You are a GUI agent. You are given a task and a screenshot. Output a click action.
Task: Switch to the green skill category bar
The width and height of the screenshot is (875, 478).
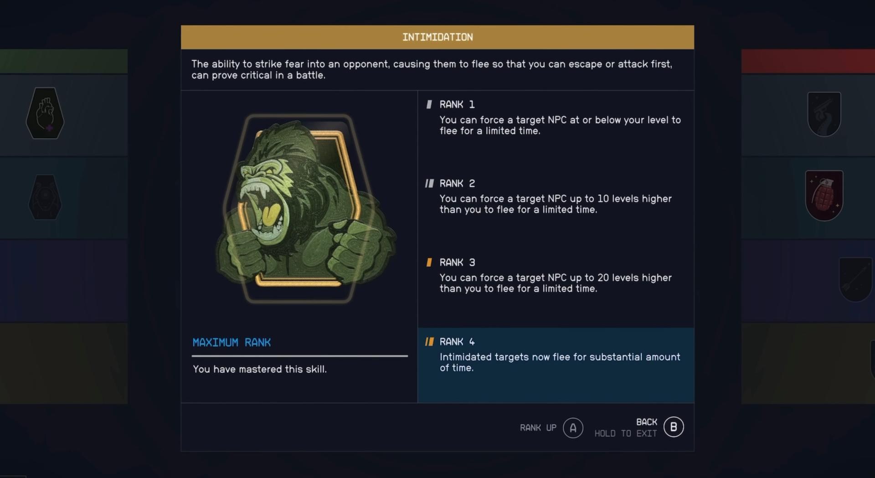tap(64, 62)
